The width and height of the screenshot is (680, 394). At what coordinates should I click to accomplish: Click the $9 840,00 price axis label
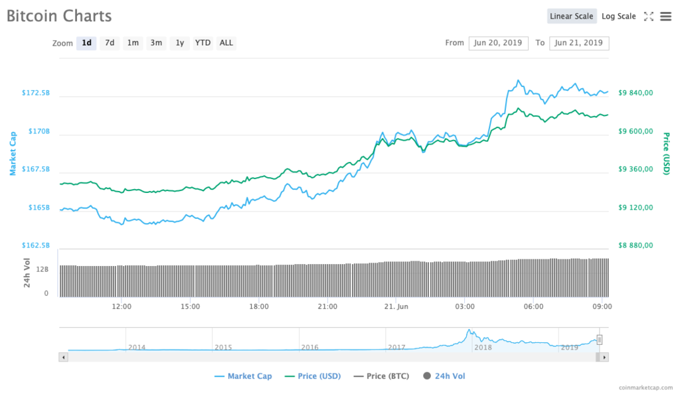coord(636,93)
